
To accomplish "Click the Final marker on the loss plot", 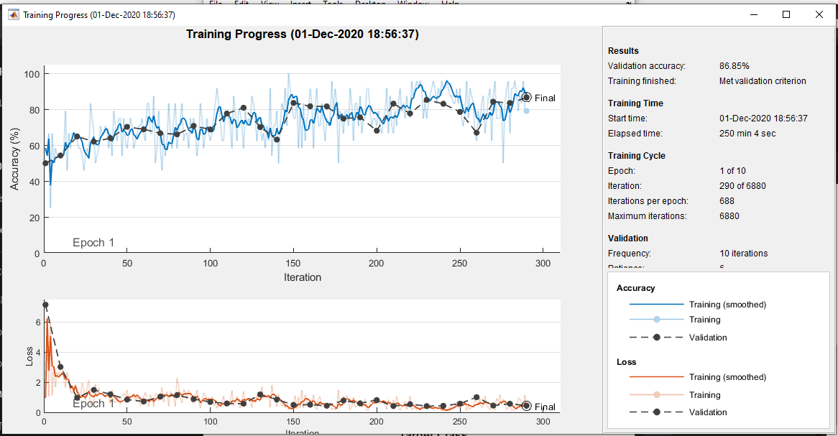I will pyautogui.click(x=526, y=407).
